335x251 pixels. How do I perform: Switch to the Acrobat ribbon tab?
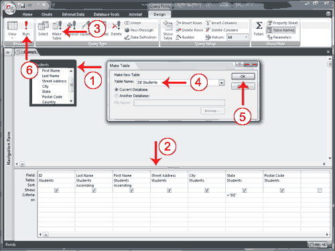(x=135, y=14)
